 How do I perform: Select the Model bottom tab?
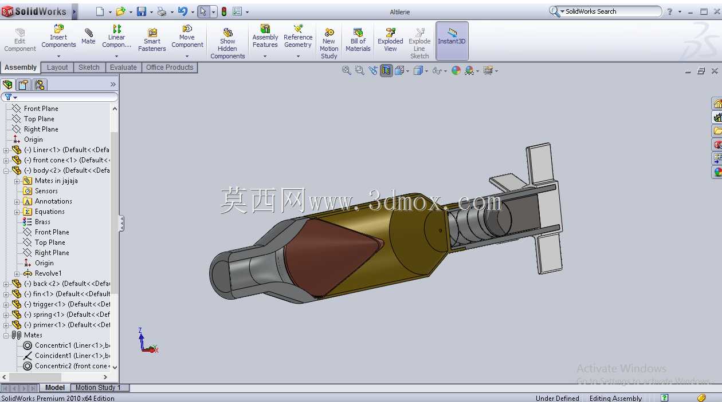click(x=55, y=388)
